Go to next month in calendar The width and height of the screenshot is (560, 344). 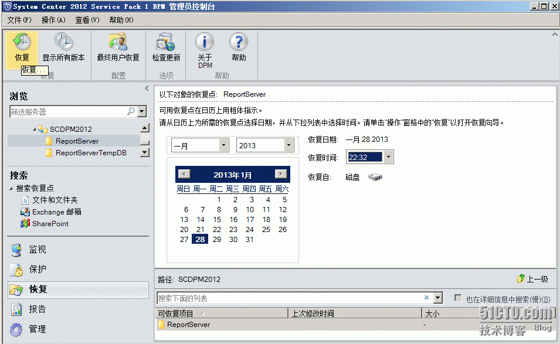pyautogui.click(x=281, y=174)
